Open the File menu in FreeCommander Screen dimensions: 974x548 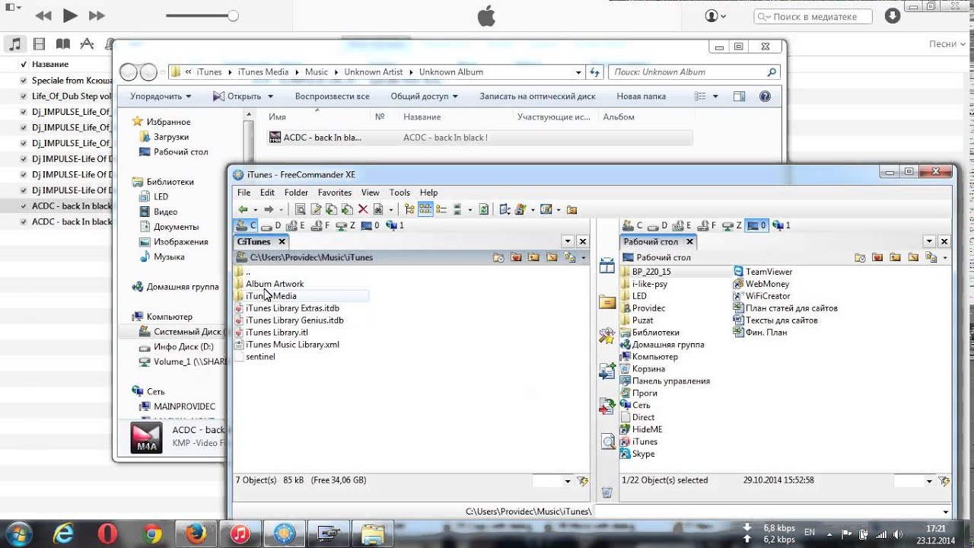(x=243, y=193)
